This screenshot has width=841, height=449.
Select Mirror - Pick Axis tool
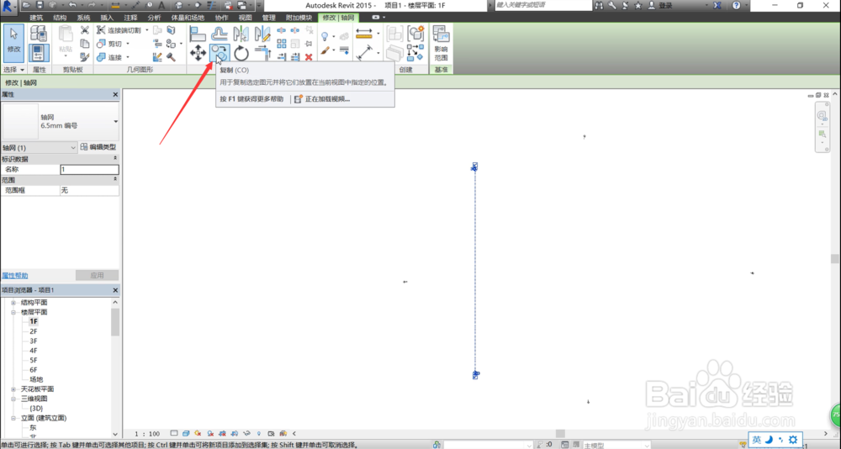pyautogui.click(x=241, y=34)
